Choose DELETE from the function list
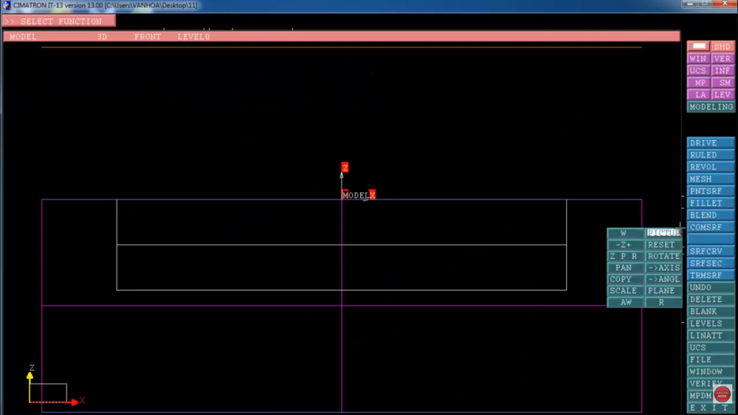 pyautogui.click(x=710, y=299)
